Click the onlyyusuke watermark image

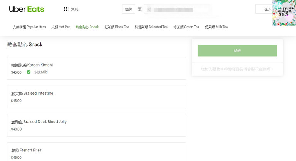point(284,13)
